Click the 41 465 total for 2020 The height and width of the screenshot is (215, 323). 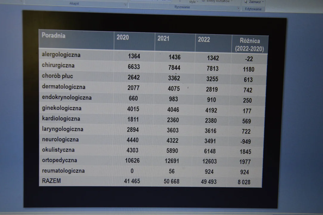132,181
